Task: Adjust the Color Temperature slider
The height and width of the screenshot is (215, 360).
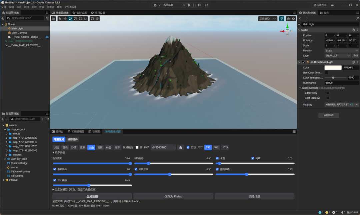Action: click(x=335, y=78)
